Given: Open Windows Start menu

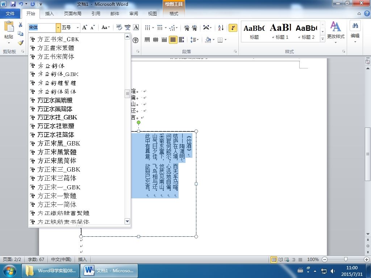Looking at the screenshot, I should [x=9, y=271].
